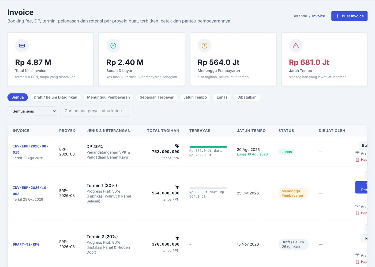Open invoice INV/ERP/2026/10-003
Viewport: 375px width, 267px height.
pyautogui.click(x=31, y=191)
